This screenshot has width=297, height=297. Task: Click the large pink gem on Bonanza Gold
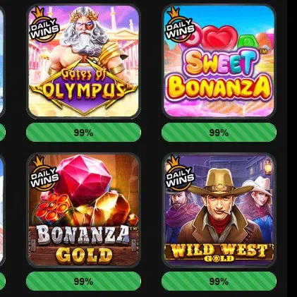coord(83,178)
